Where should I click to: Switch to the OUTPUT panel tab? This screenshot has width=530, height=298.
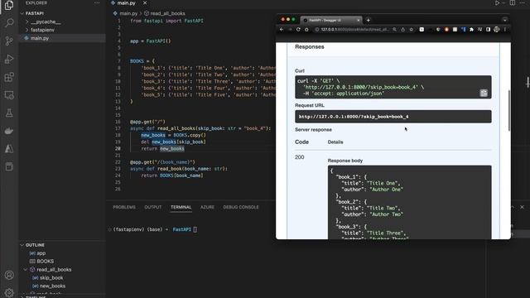coord(152,207)
